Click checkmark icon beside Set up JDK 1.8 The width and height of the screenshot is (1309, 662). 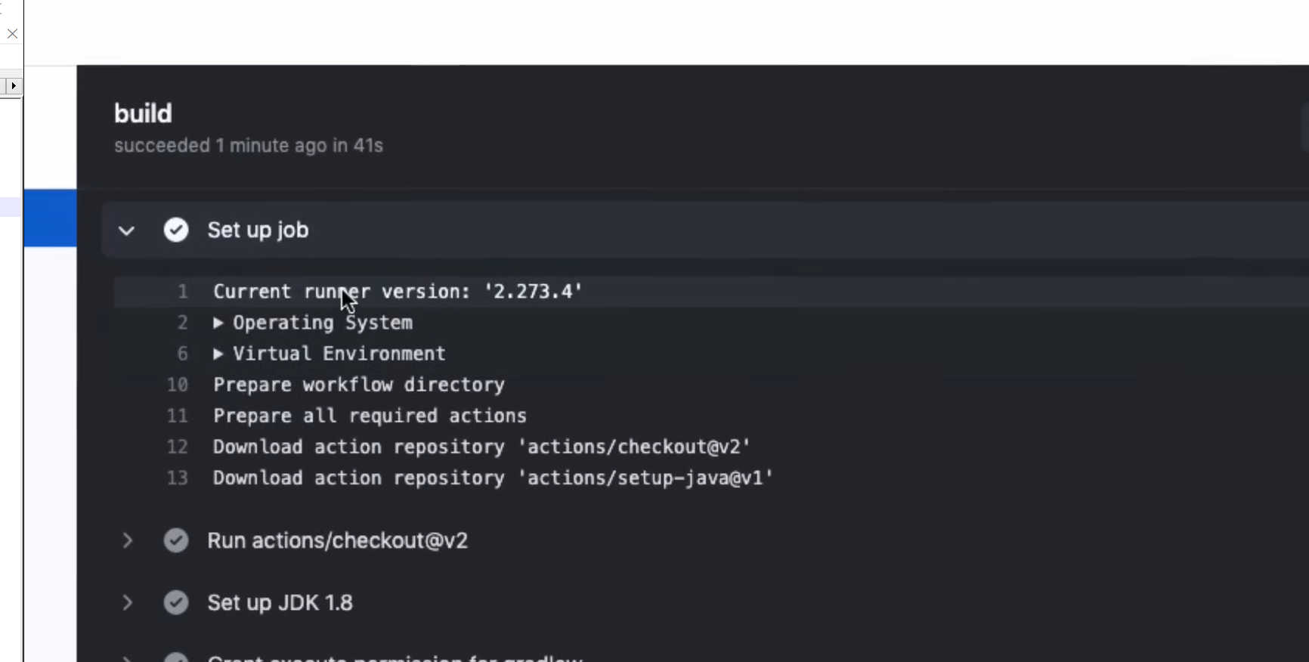pos(176,602)
